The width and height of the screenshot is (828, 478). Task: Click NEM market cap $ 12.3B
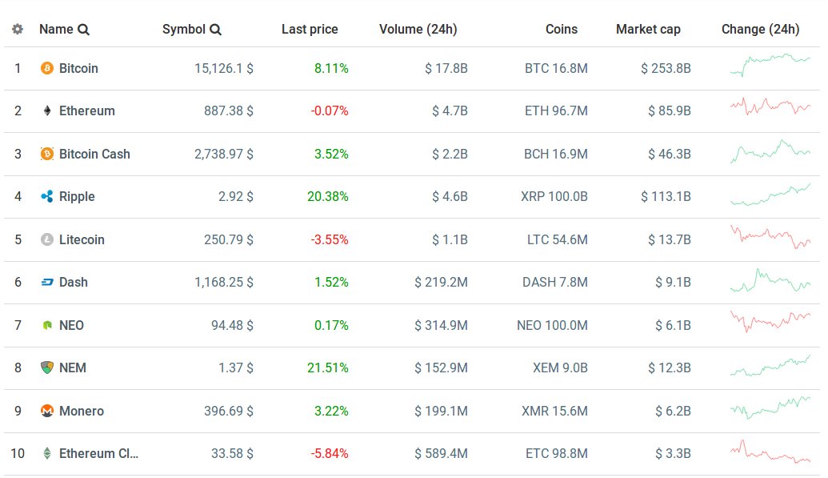(670, 368)
